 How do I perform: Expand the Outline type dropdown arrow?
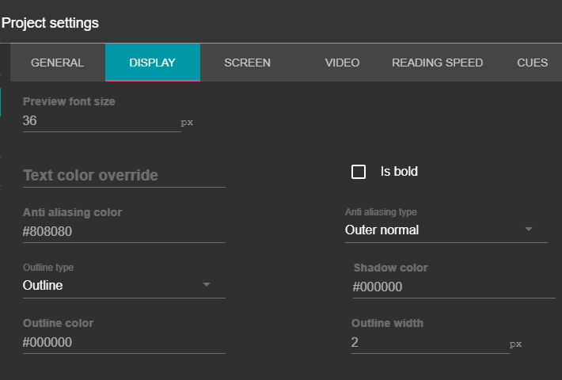207,285
